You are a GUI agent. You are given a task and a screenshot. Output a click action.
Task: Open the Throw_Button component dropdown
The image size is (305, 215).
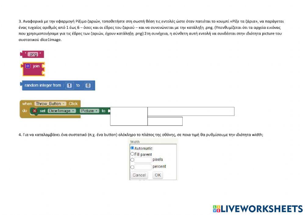(50, 104)
